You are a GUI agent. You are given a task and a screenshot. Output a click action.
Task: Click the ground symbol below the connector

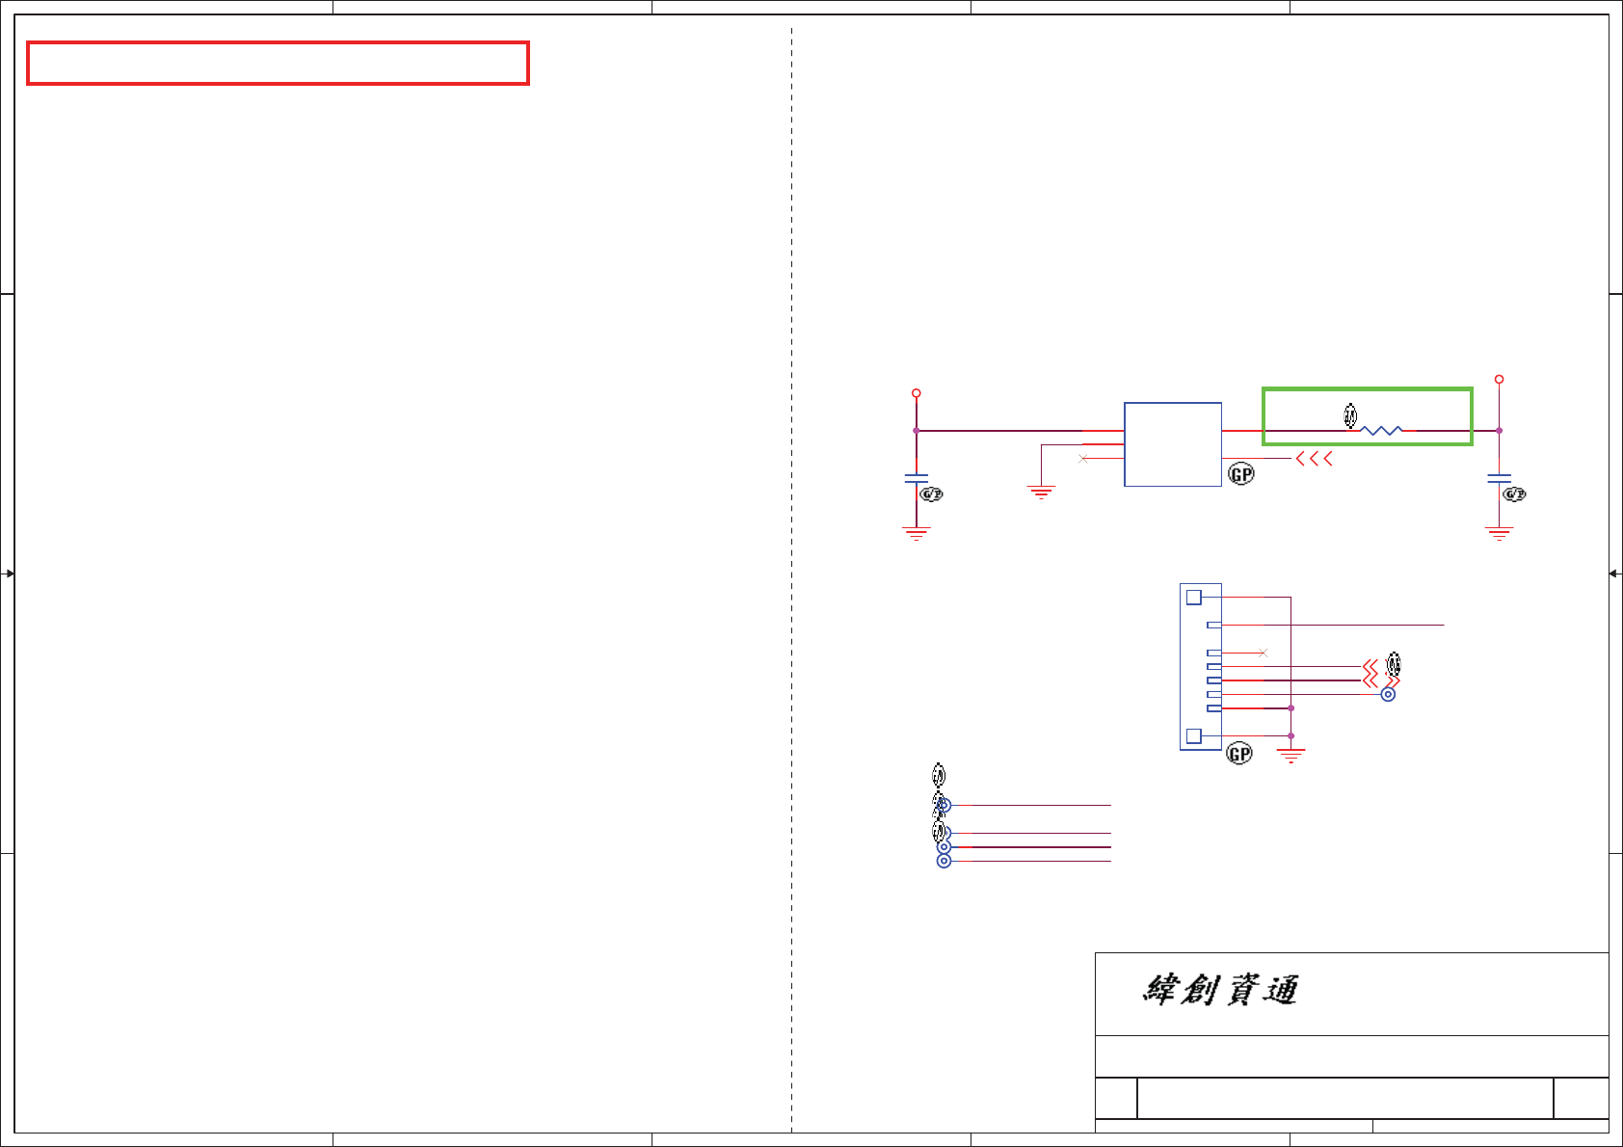1291,756
